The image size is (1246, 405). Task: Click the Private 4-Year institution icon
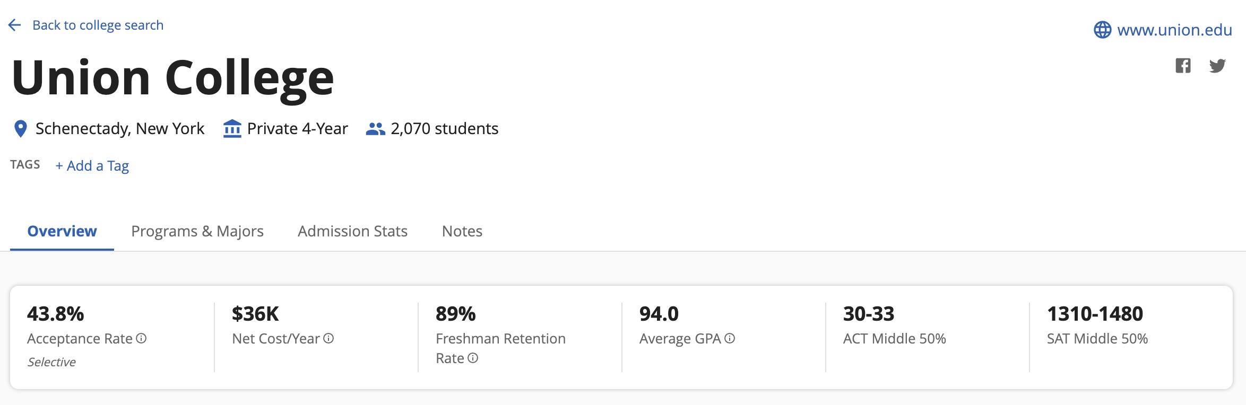point(232,129)
